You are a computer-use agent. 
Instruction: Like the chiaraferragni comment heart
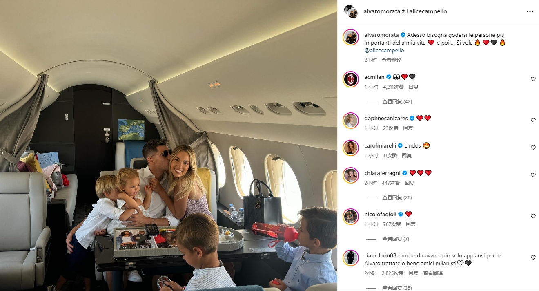533,175
